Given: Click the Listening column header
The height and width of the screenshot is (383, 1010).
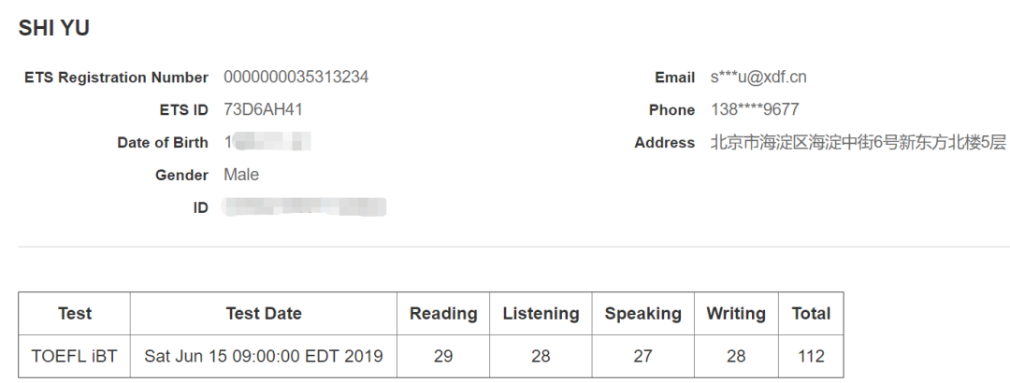Looking at the screenshot, I should (541, 314).
